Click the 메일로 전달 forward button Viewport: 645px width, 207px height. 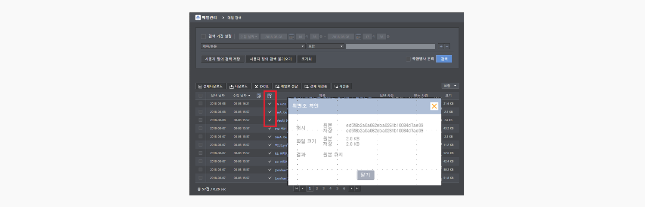click(x=287, y=86)
